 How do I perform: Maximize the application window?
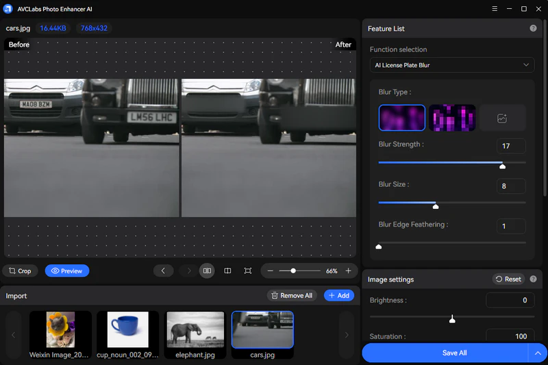tap(524, 9)
